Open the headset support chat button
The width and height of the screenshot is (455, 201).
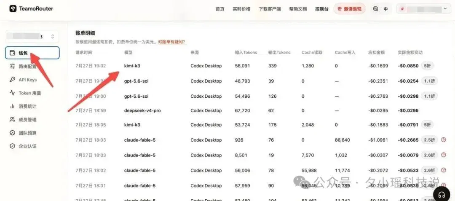click(x=442, y=195)
